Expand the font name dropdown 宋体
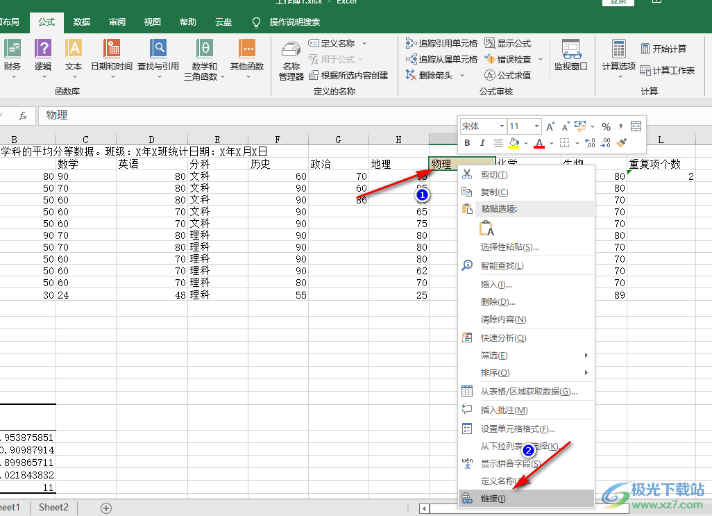The width and height of the screenshot is (712, 516). (x=501, y=126)
